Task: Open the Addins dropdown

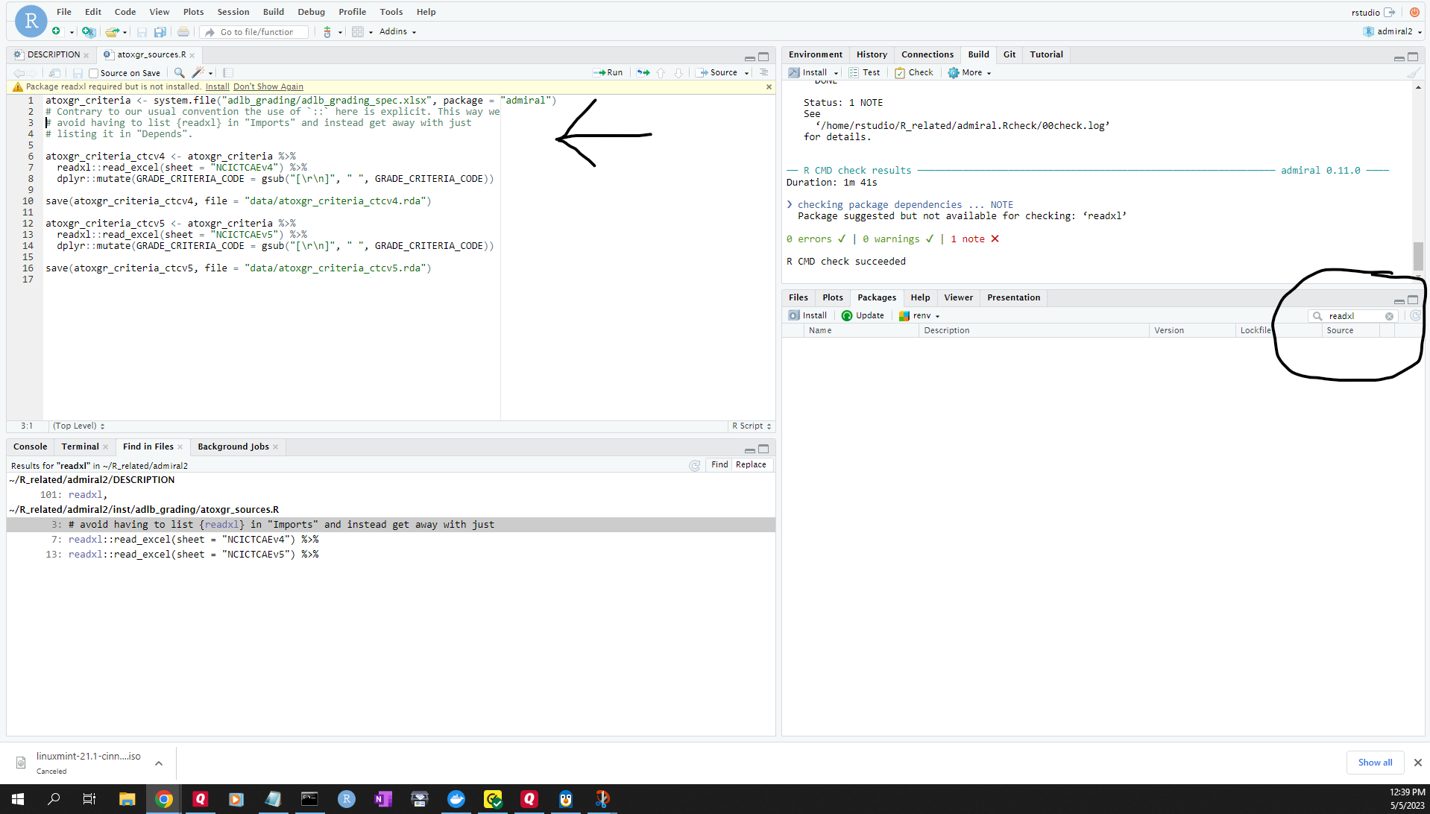Action: point(397,31)
